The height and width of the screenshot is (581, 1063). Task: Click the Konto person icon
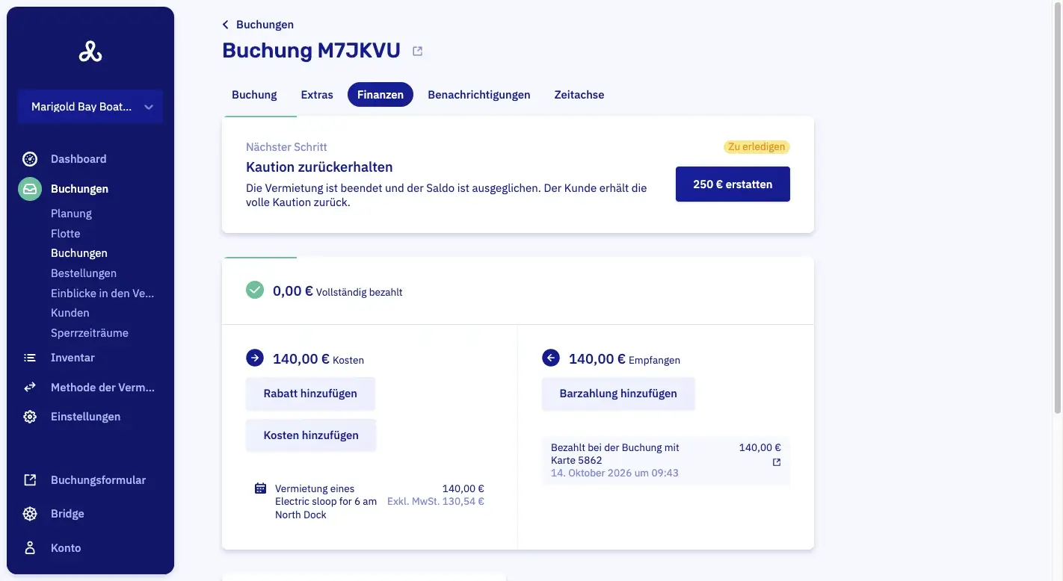30,548
